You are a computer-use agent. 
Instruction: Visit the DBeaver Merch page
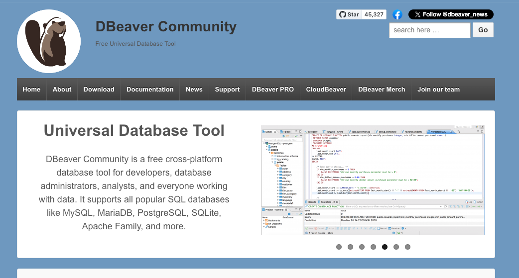point(382,89)
